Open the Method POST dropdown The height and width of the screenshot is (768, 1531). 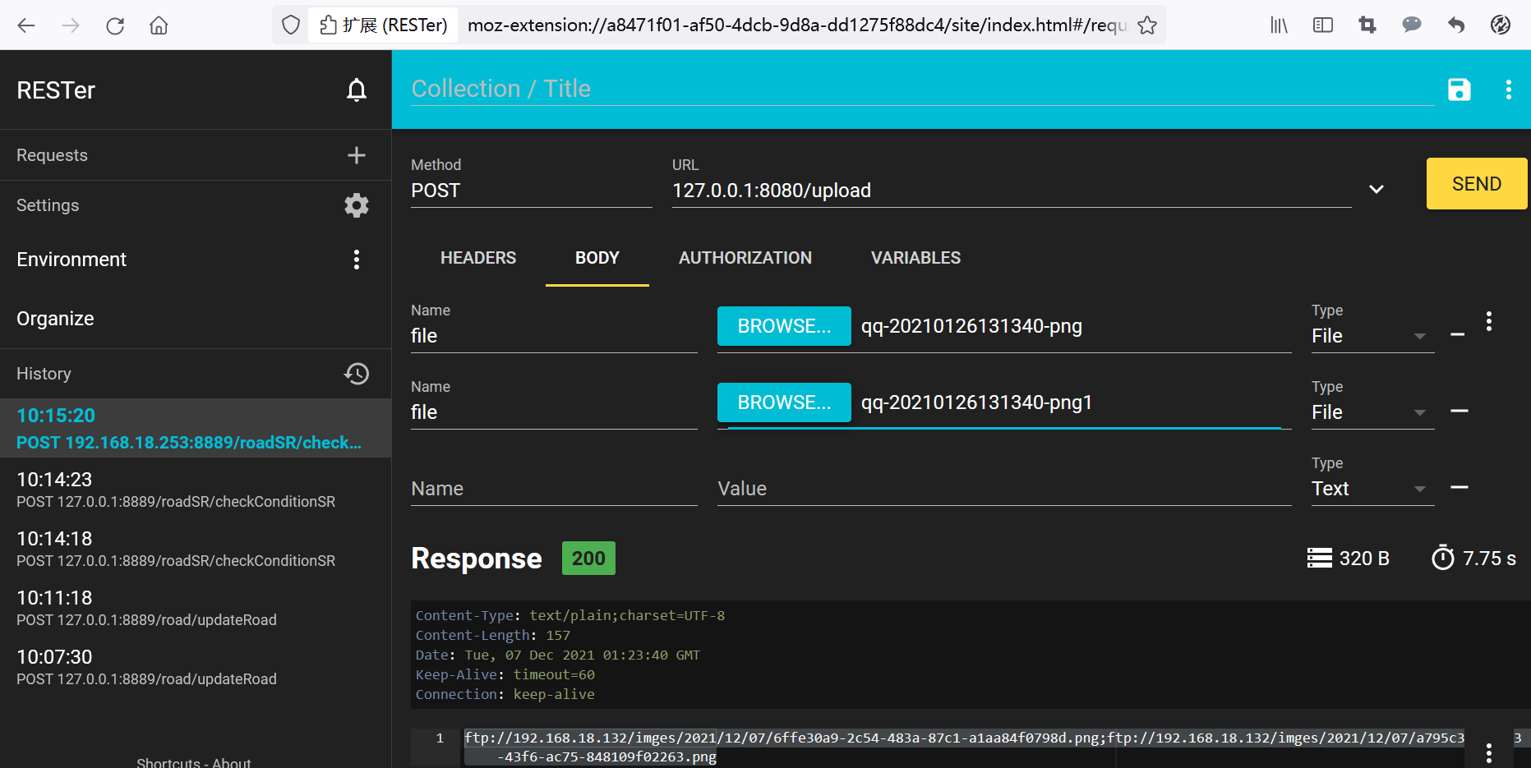(531, 191)
